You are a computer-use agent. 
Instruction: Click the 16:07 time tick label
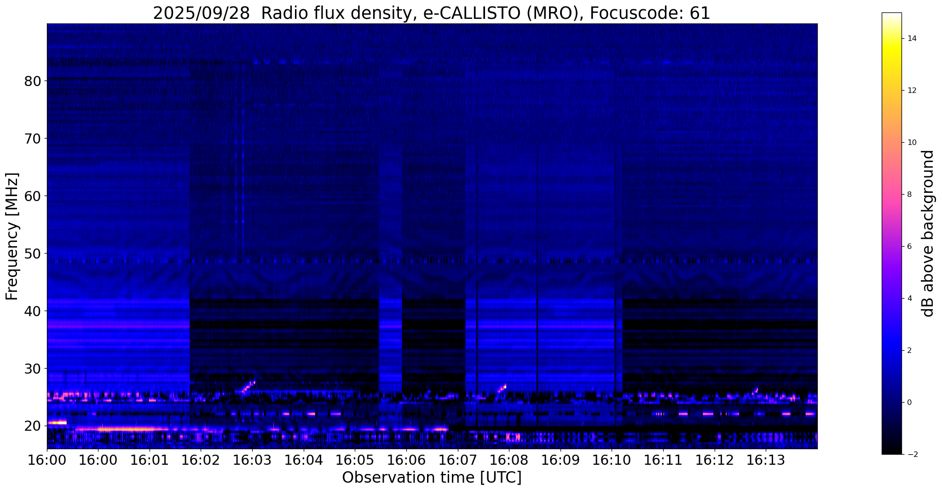(457, 460)
